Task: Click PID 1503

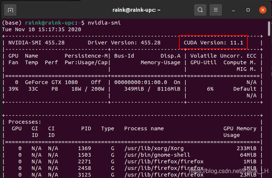Action: [x=85, y=155]
